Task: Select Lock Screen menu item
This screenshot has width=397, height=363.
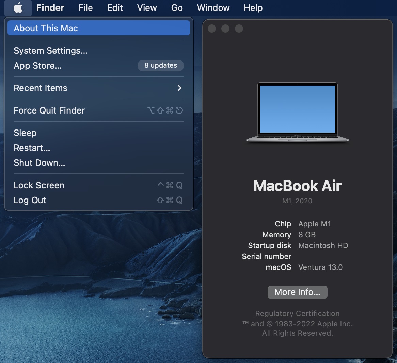Action: tap(39, 185)
